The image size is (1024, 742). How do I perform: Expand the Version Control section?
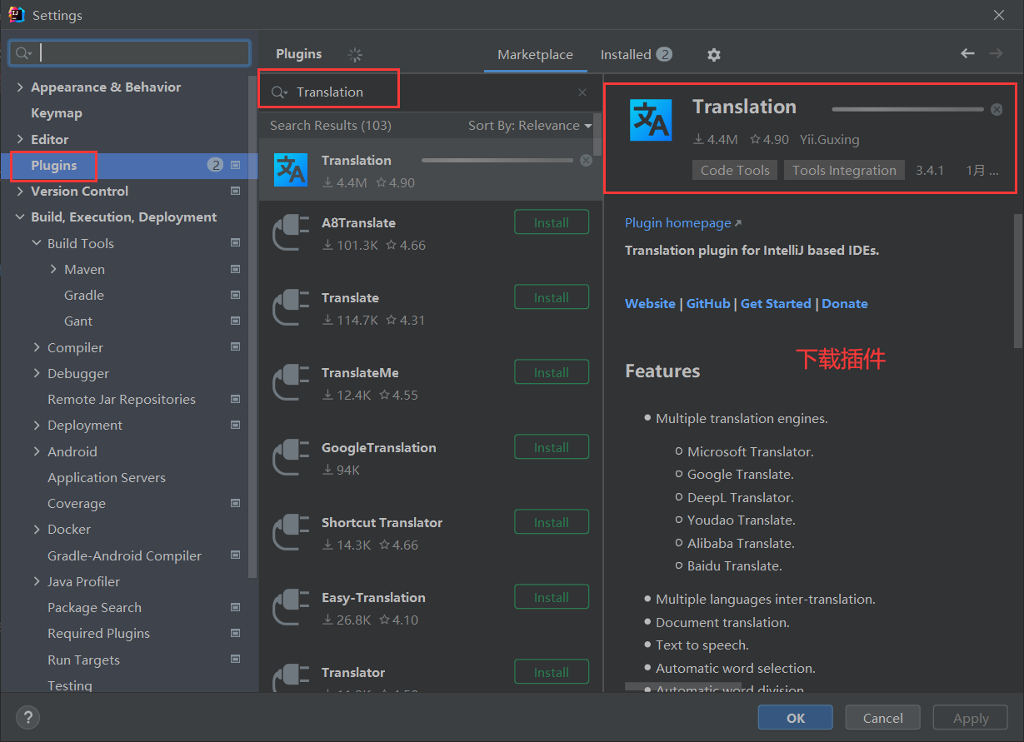(x=20, y=191)
